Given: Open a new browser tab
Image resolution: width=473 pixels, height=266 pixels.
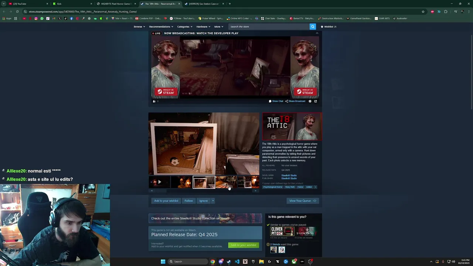Looking at the screenshot, I should (x=229, y=4).
